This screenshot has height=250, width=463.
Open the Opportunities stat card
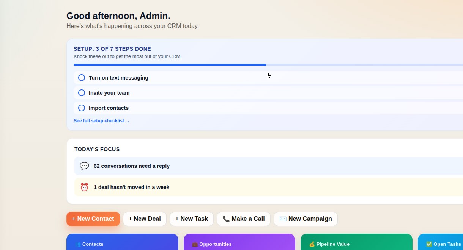pyautogui.click(x=239, y=242)
